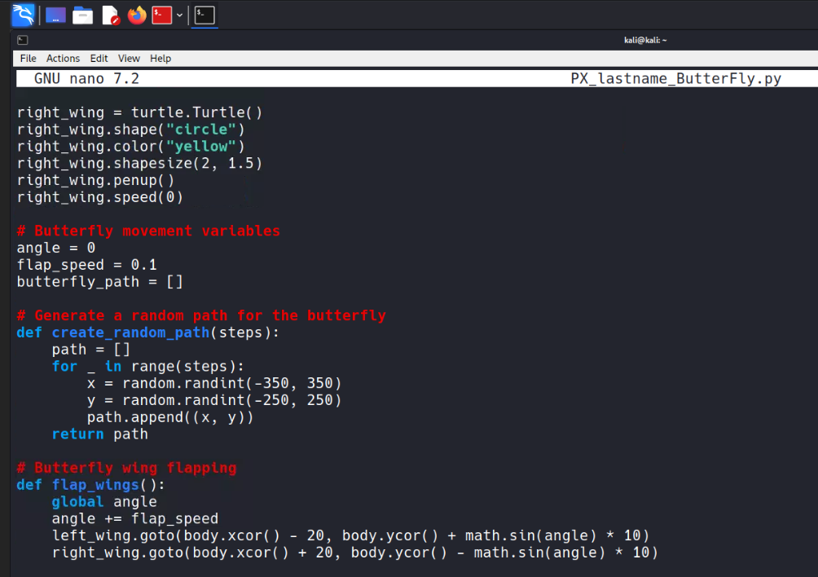Open the Kali Linux applications menu
This screenshot has width=818, height=577.
23,15
